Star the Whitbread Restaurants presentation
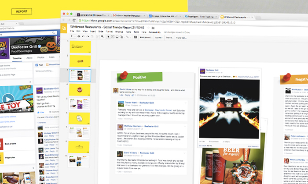The height and width of the screenshot is (184, 308). [x=149, y=28]
